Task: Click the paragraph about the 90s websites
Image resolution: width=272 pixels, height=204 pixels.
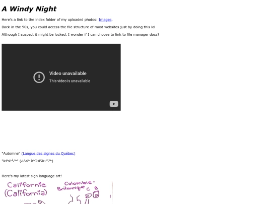Action: (x=79, y=27)
